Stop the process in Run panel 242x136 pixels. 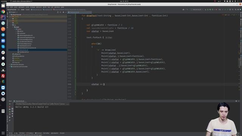[10, 107]
